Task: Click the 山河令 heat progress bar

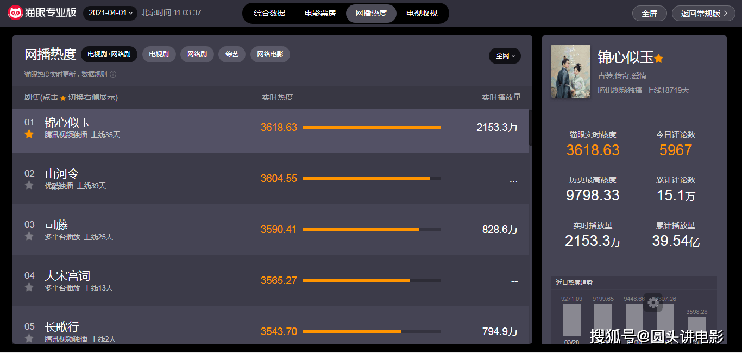Action: [x=372, y=179]
